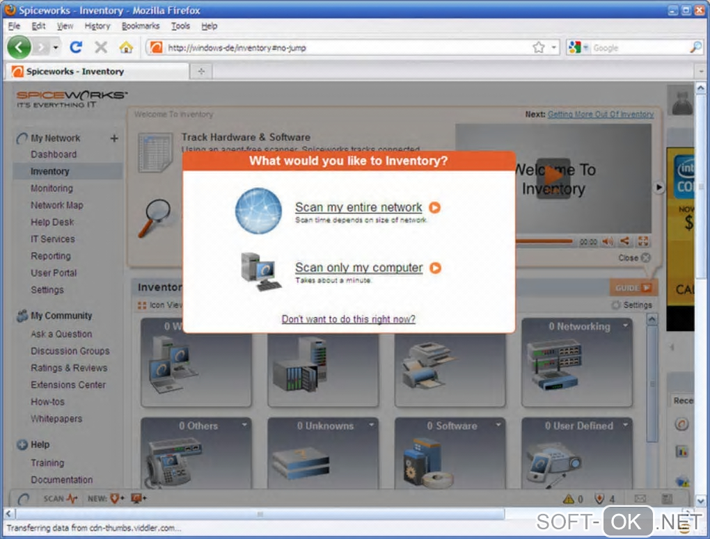Click the video progress bar

tap(545, 241)
